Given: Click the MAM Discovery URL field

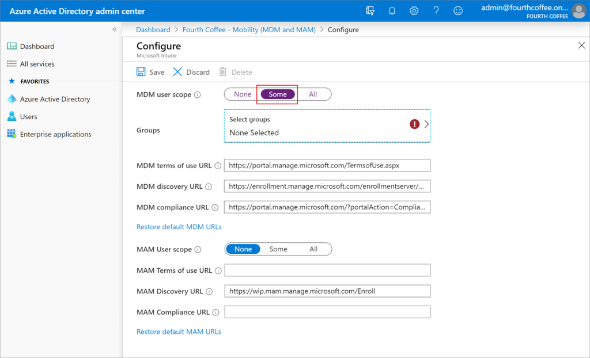Looking at the screenshot, I should click(x=327, y=291).
